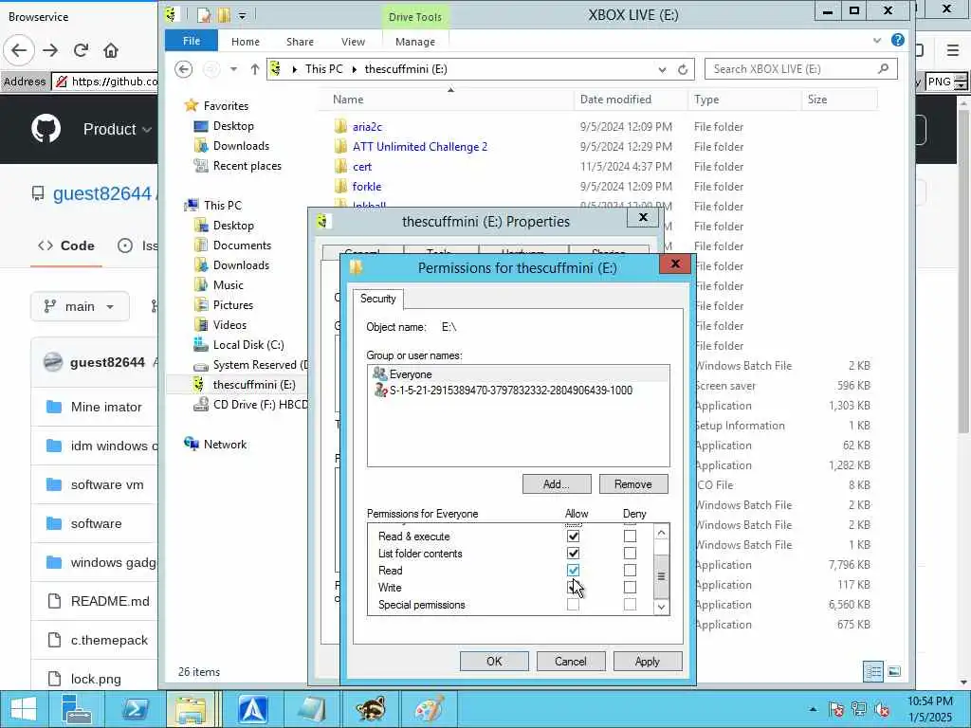Viewport: 971px width, 728px height.
Task: Select CD Drive (F:) in navigation pane
Action: coord(260,404)
